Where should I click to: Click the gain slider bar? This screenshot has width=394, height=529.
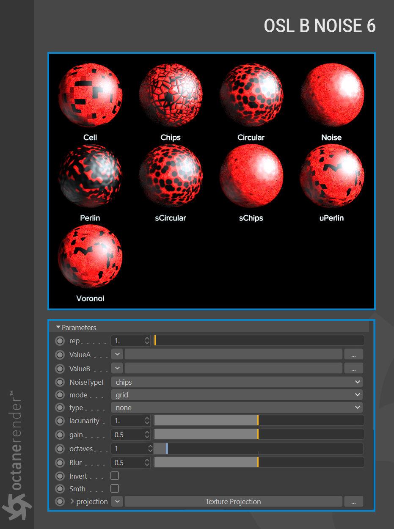(x=259, y=435)
